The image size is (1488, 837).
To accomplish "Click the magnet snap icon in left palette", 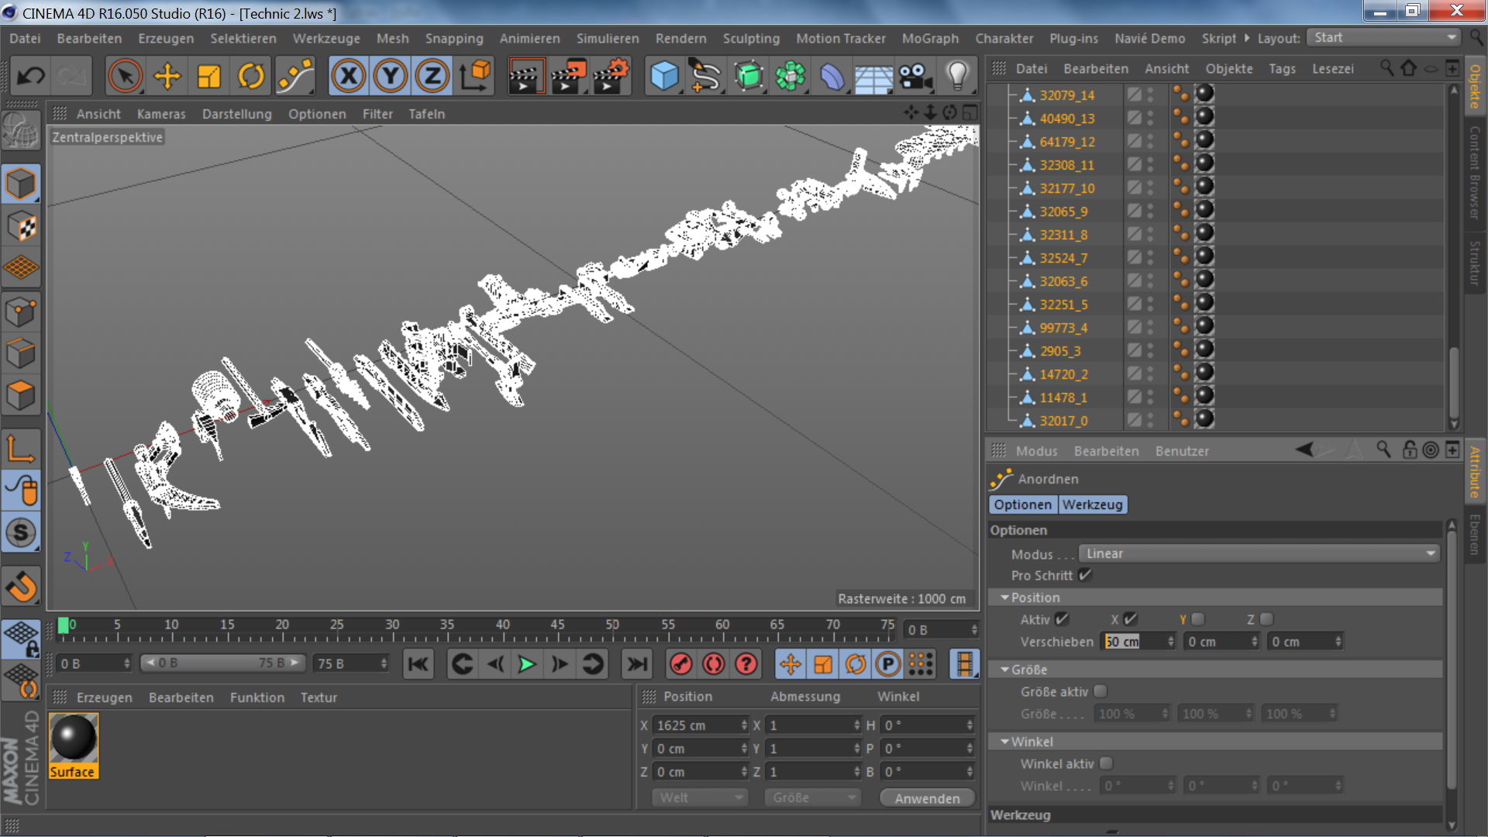I will pyautogui.click(x=21, y=586).
